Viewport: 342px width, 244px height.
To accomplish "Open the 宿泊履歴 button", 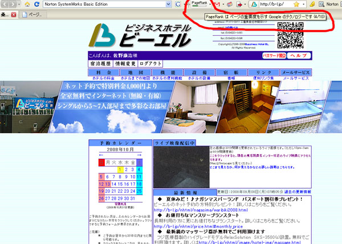I will coord(100,64).
